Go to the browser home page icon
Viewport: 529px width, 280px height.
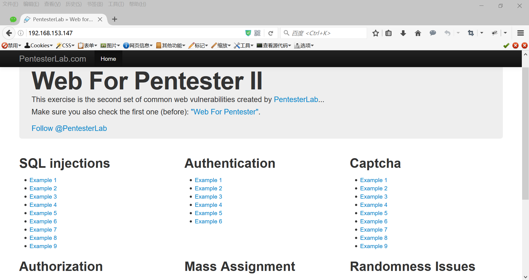pyautogui.click(x=418, y=33)
